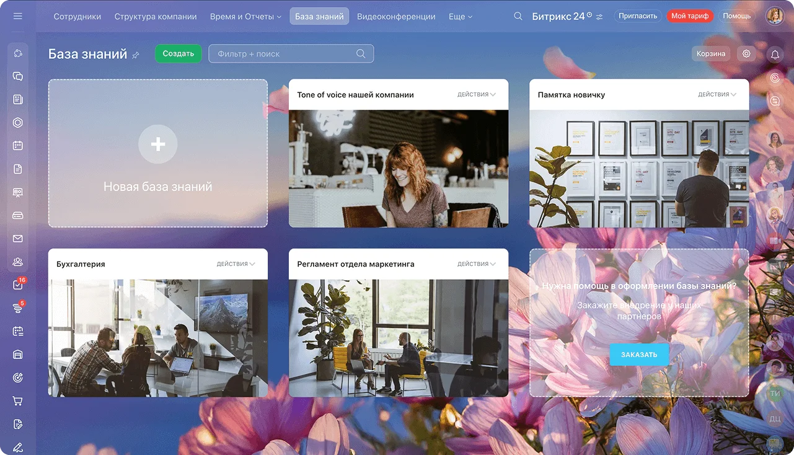Switch to the Структура компании tab
794x455 pixels.
156,17
